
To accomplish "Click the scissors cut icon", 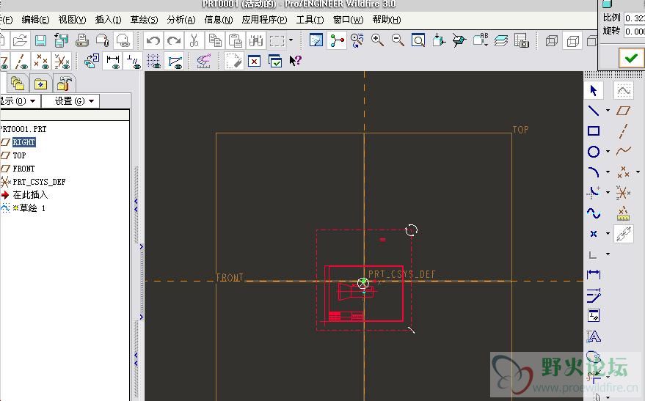I will pyautogui.click(x=194, y=40).
